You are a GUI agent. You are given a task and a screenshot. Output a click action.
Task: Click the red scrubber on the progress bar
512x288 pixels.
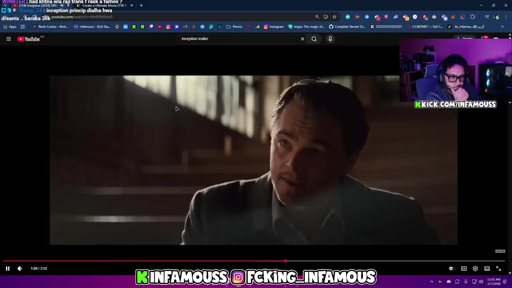click(x=285, y=261)
